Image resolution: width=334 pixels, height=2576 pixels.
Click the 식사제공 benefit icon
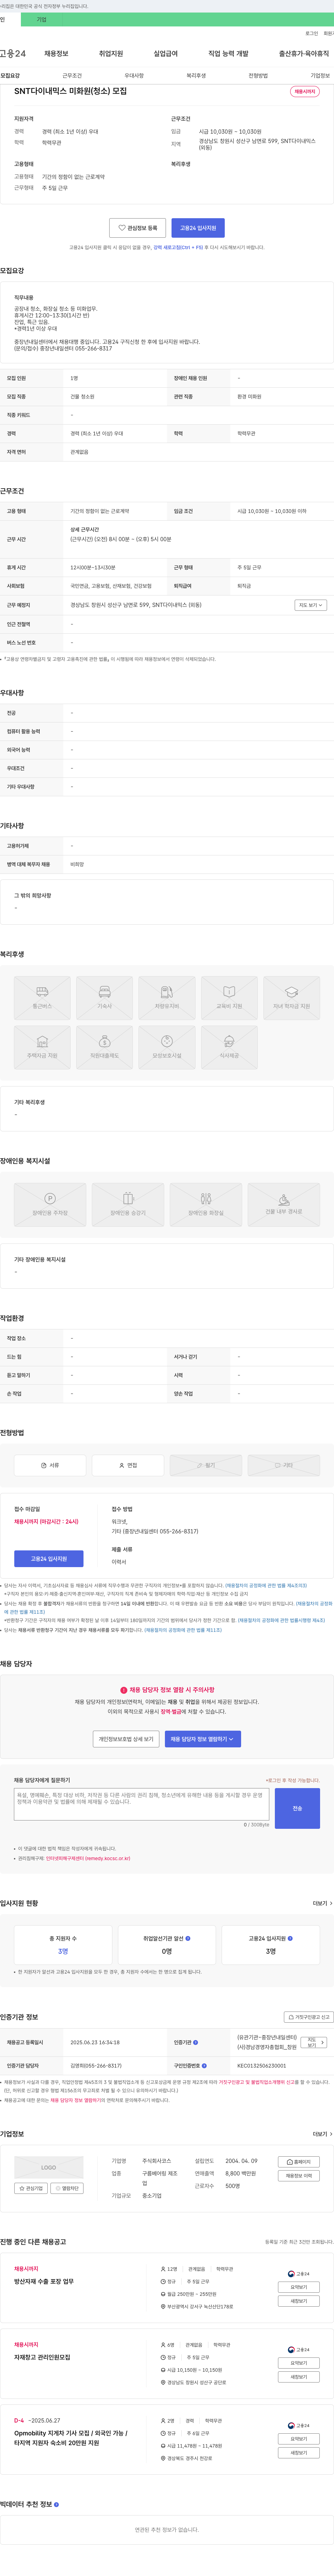[x=229, y=1047]
